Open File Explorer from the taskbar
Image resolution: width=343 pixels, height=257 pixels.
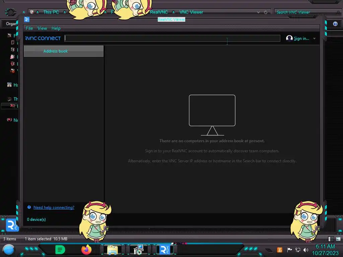pos(113,250)
